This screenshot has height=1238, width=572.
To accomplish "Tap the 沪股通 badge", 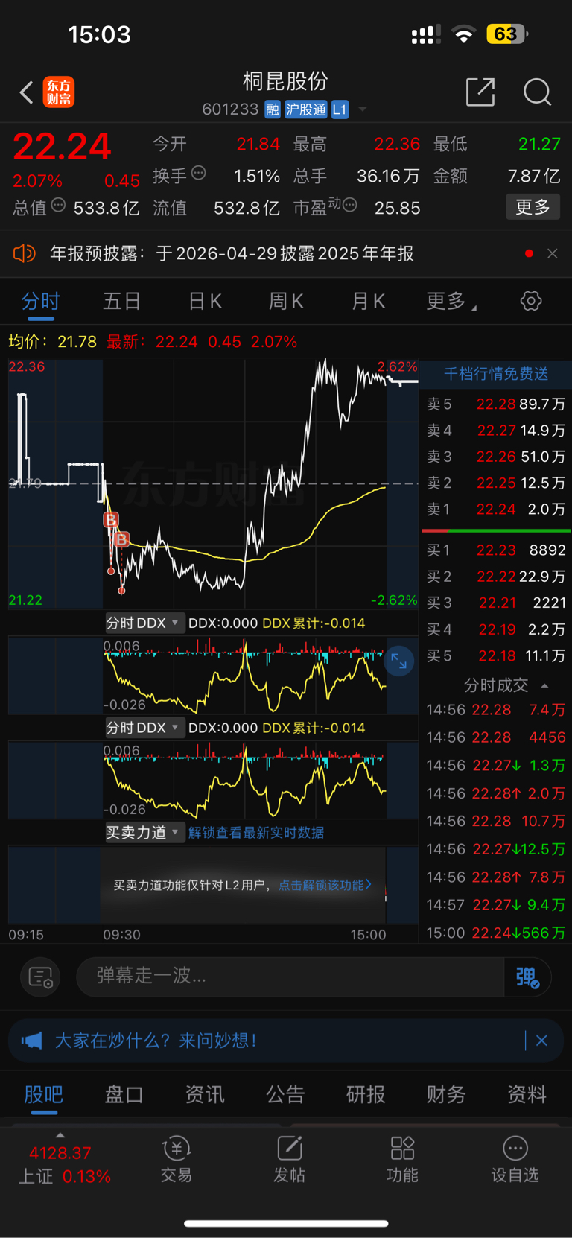I will (x=305, y=109).
